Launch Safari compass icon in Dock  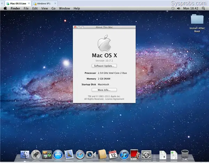(80, 155)
